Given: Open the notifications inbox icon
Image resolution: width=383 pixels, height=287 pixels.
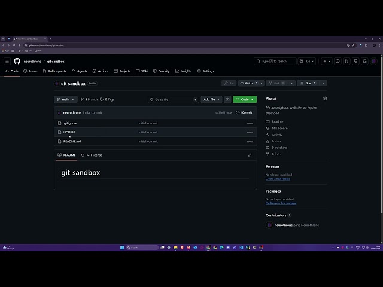Looking at the screenshot, I should (x=364, y=61).
